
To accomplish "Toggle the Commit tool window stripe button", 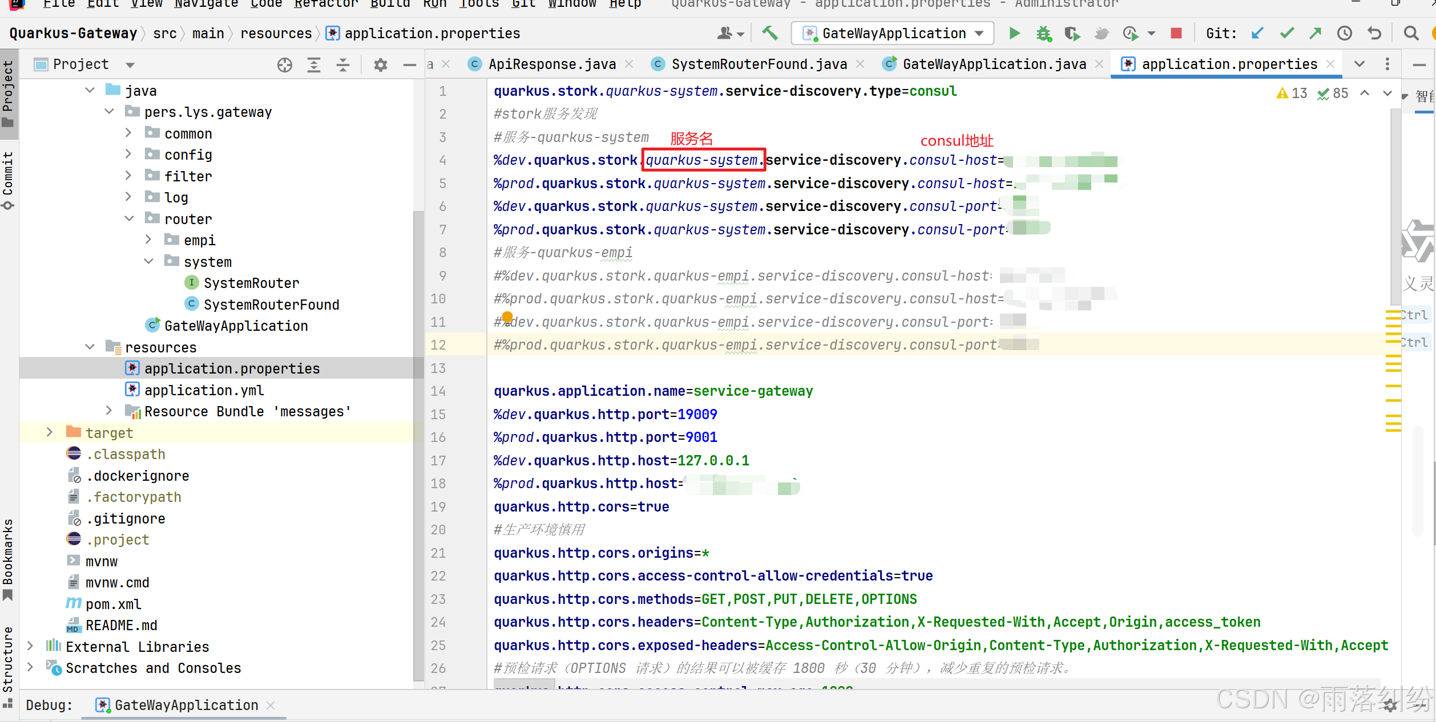I will pyautogui.click(x=8, y=180).
